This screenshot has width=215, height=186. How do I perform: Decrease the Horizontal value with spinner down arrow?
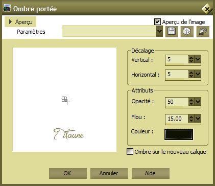point(192,76)
